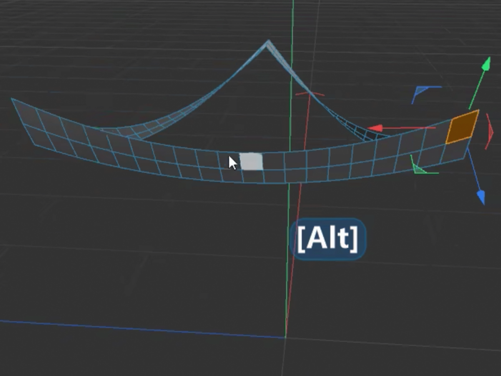501x376 pixels.
Task: Grab the green corner plane handle
Action: click(418, 169)
